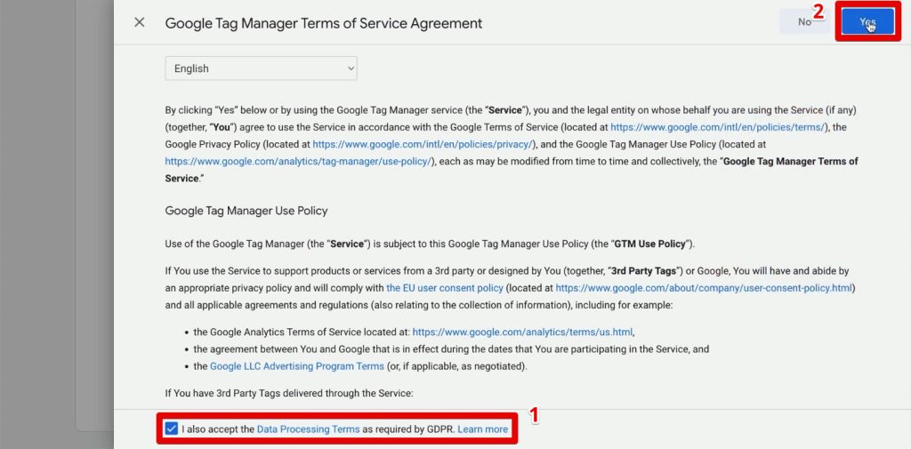Open the tag-manager use-policy URL link

coord(299,162)
